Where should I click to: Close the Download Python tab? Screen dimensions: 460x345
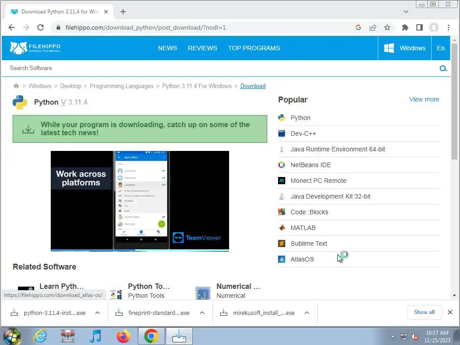(x=106, y=12)
